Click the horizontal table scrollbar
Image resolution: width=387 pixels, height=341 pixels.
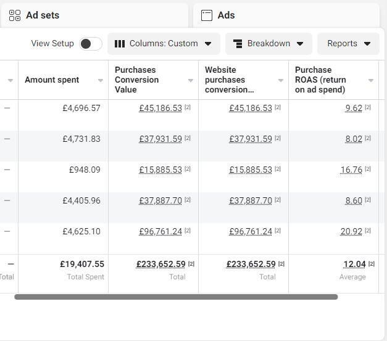[x=176, y=297]
